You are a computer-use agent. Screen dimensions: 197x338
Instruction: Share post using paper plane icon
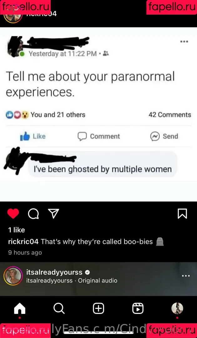coord(53,214)
